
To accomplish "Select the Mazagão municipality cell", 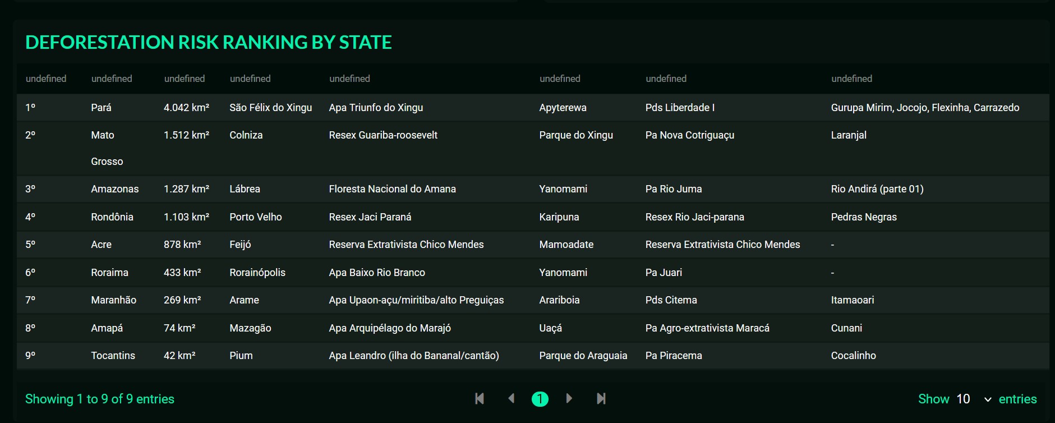I will pos(250,328).
